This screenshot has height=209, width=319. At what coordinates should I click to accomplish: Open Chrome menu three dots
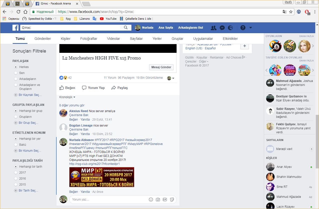[x=315, y=12]
